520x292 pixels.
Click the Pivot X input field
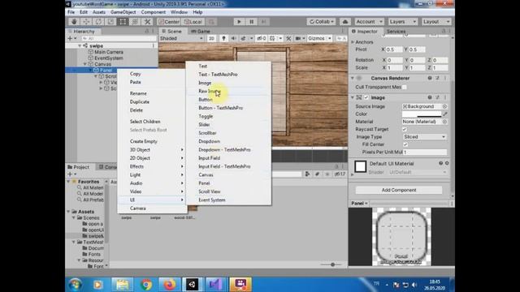[394, 49]
